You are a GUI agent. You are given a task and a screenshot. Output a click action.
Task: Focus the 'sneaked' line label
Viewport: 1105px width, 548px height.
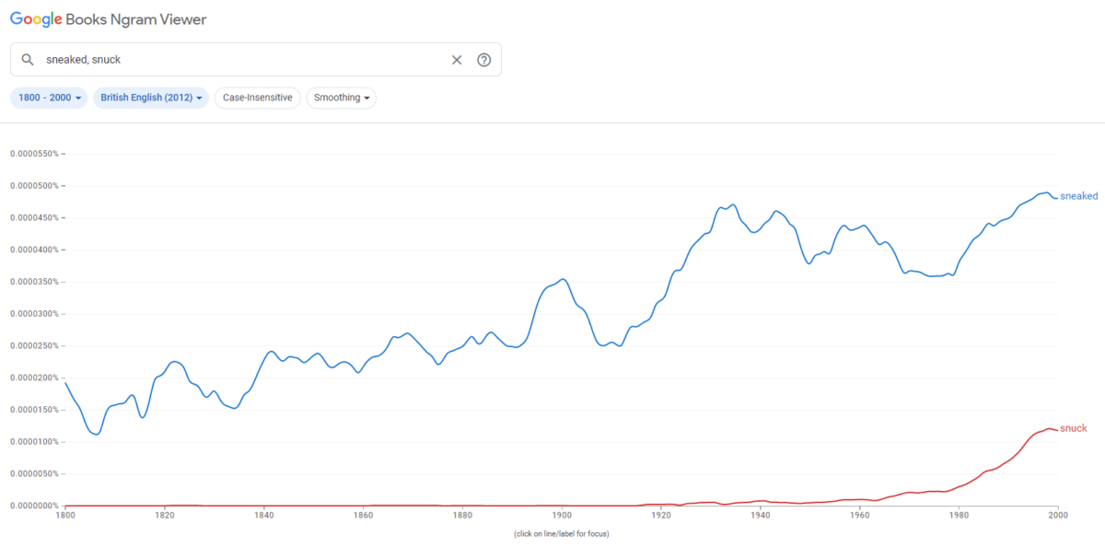(x=1078, y=196)
